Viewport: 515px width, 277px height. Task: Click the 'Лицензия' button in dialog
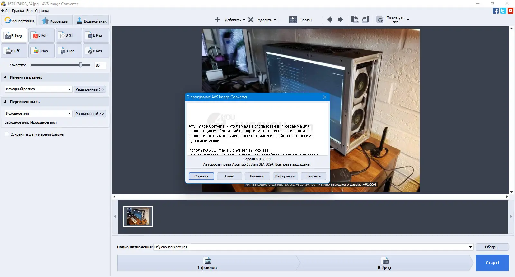tap(257, 176)
